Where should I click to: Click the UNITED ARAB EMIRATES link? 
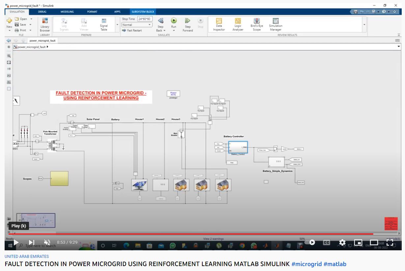point(27,256)
